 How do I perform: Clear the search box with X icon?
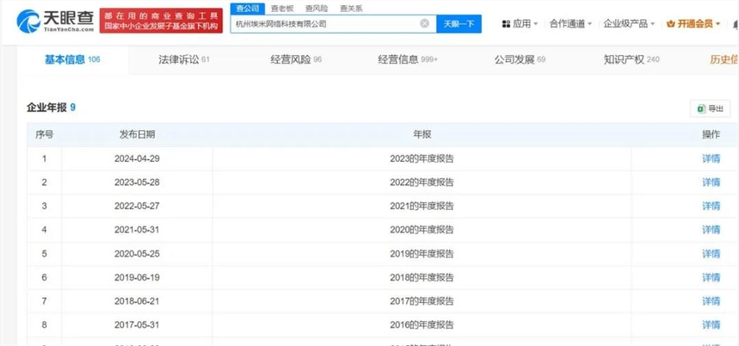pos(425,24)
